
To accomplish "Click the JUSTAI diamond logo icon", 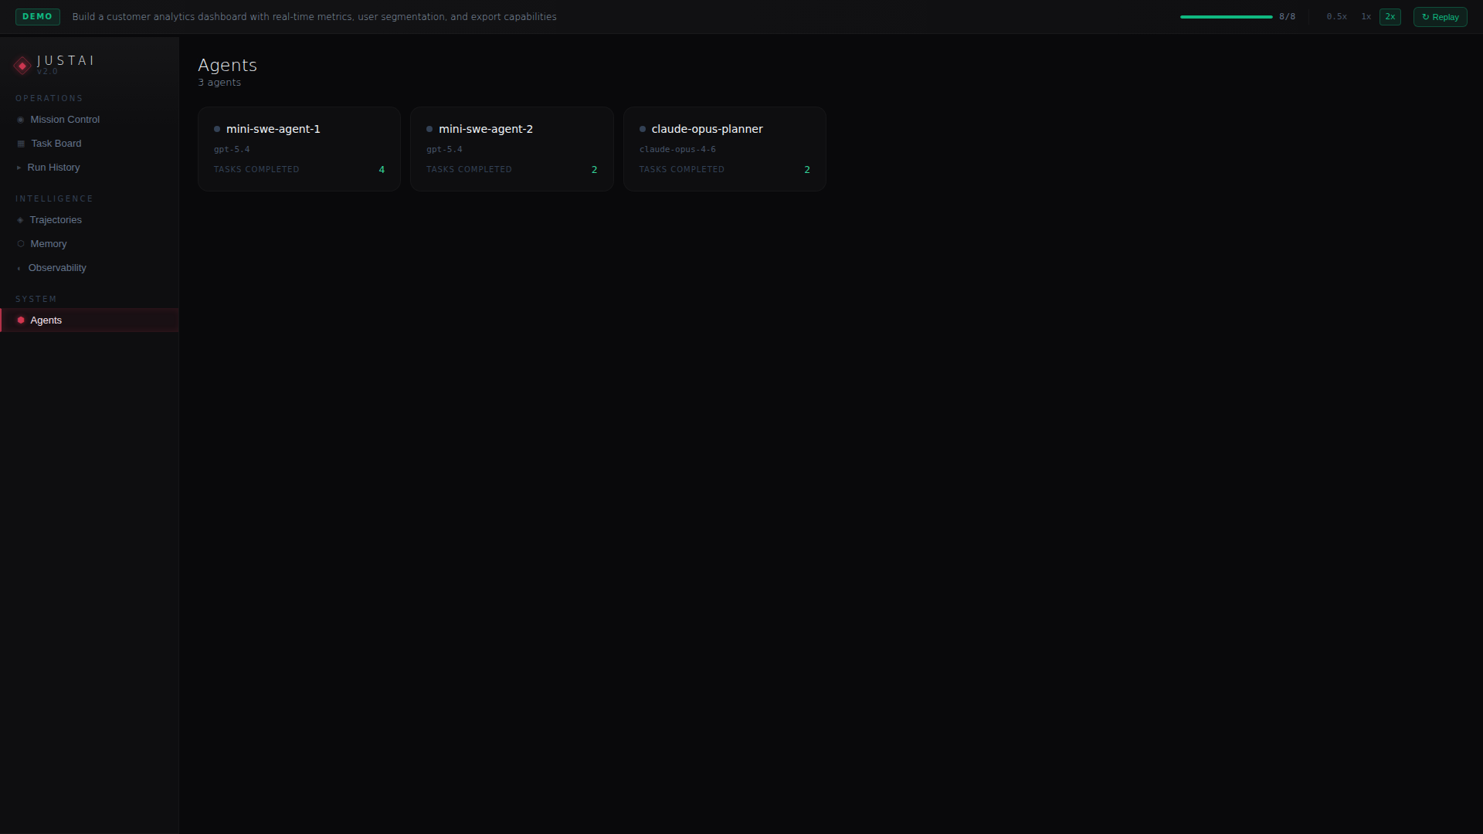I will pyautogui.click(x=22, y=66).
